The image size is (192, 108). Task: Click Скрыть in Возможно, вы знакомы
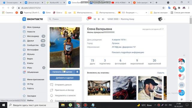pyautogui.click(x=161, y=73)
